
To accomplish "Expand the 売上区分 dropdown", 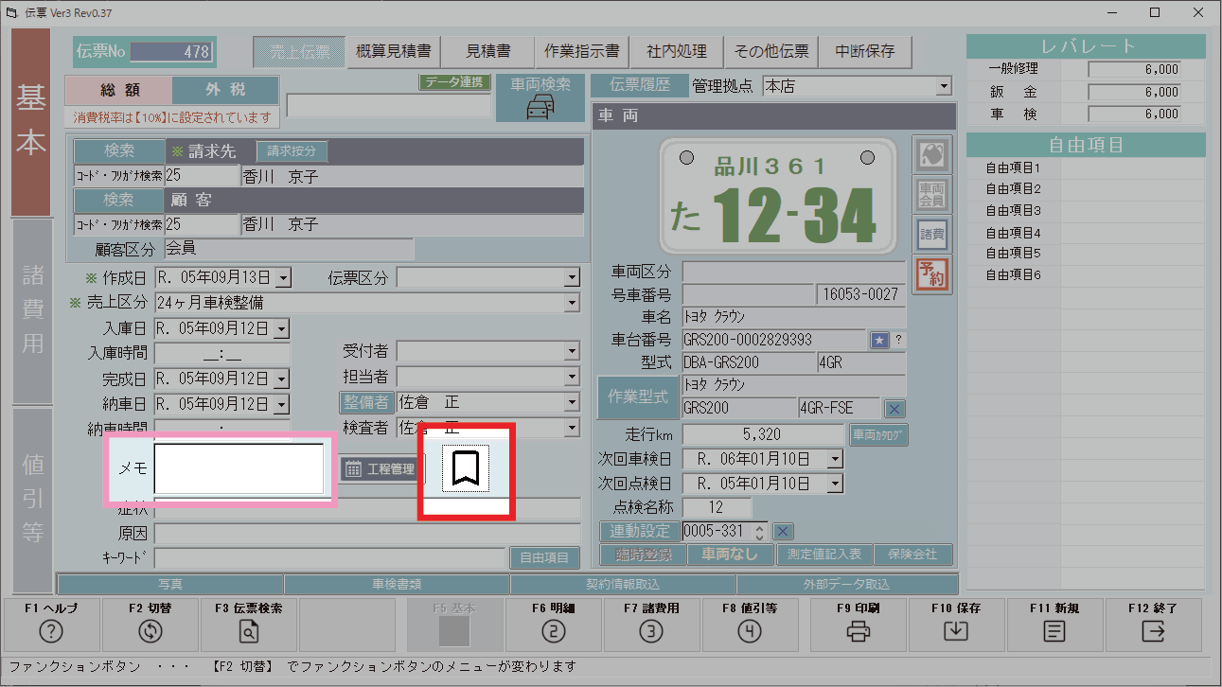I will click(x=572, y=303).
